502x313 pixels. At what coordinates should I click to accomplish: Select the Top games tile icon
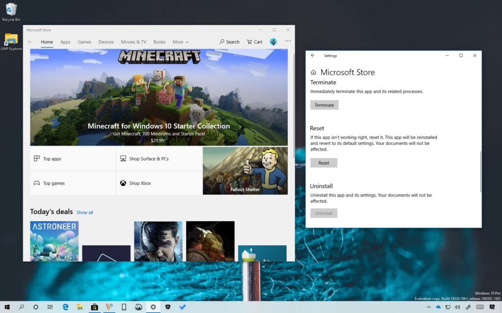[37, 183]
